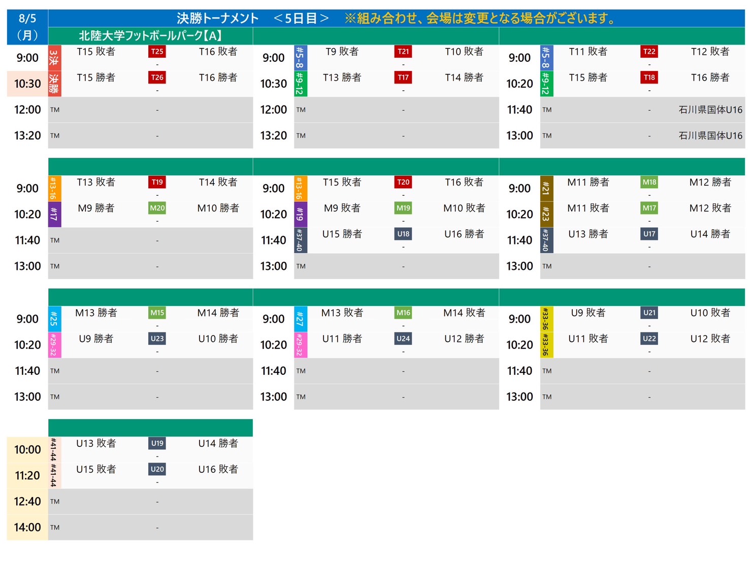Select the U23 match badge
This screenshot has height=561, width=752.
coord(157,338)
